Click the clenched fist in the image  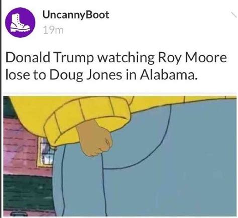pos(95,139)
